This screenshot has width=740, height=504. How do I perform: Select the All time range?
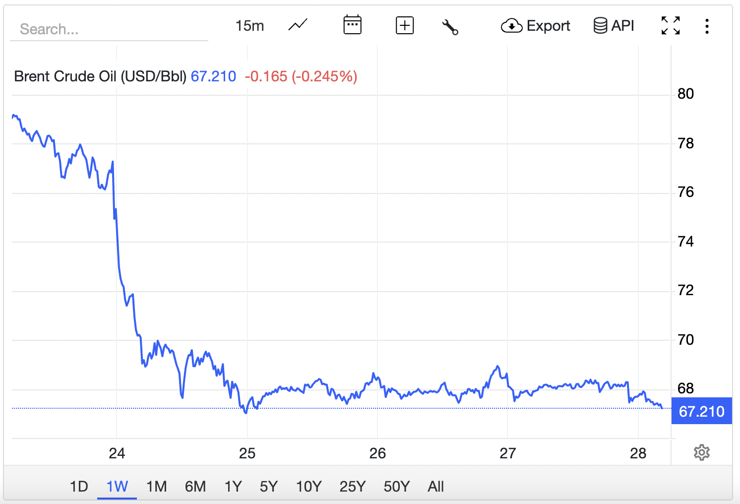[436, 486]
